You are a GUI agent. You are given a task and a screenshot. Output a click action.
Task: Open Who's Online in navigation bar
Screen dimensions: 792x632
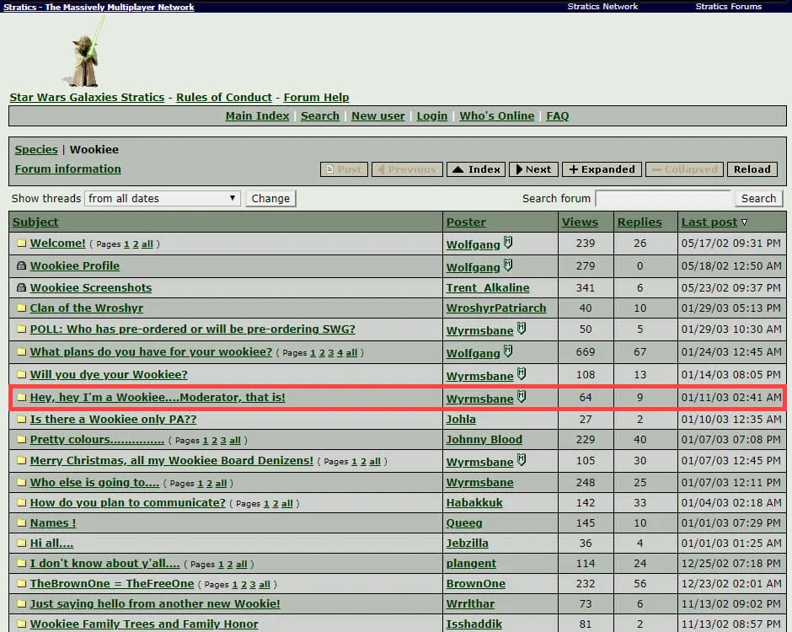[x=496, y=115]
